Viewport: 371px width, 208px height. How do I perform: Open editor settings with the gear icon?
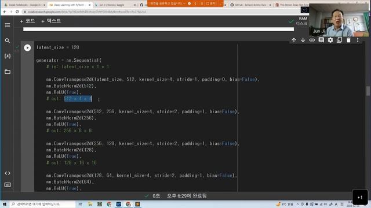tap(330, 40)
